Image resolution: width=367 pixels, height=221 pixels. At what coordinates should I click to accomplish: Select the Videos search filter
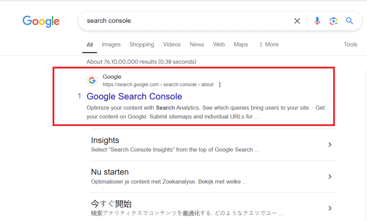(x=172, y=44)
